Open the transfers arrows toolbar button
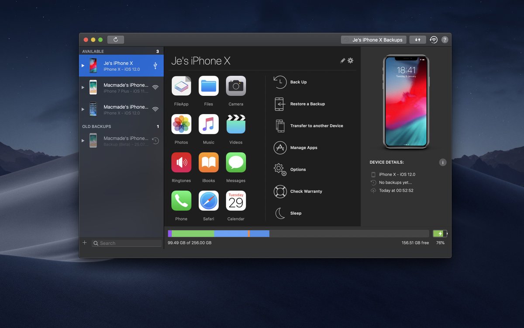 point(417,40)
